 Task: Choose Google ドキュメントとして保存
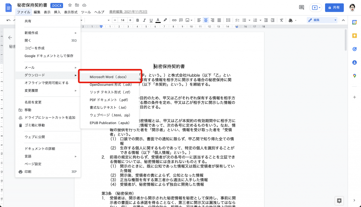(48, 56)
